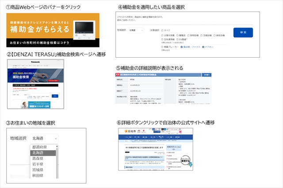Open the DENZAI TERASU 補助金検索 page thumbnail
Image resolution: width=283 pixels, height=188 pixels.
coord(35,84)
